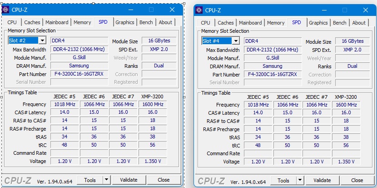Select the Memory tab in the left window

(82, 22)
